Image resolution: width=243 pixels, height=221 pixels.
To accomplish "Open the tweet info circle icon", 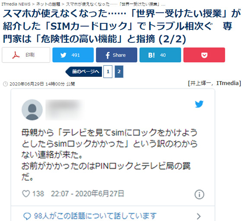I will [x=199, y=194].
